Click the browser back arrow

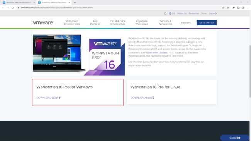point(3,8)
